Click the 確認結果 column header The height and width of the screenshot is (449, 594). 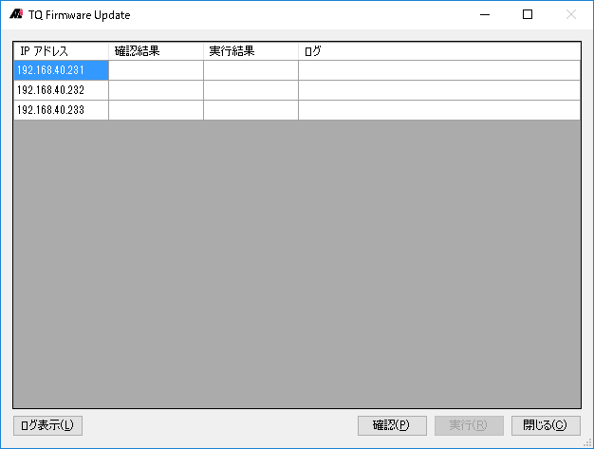156,51
